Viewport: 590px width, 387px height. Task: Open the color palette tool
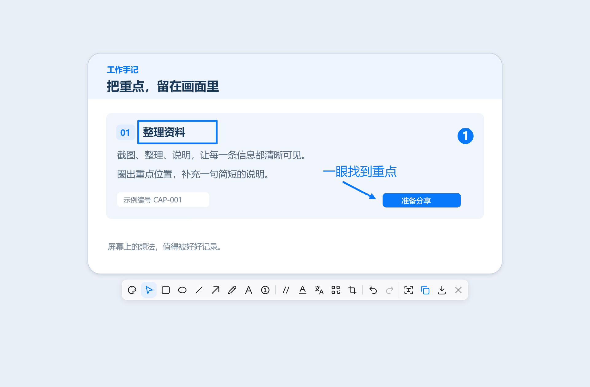click(132, 290)
